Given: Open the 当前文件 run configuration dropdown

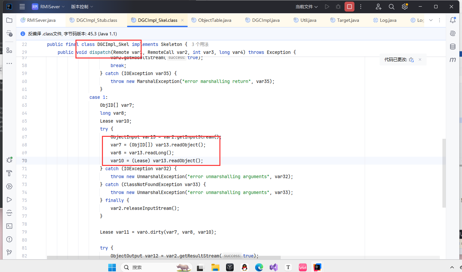Looking at the screenshot, I should click(x=306, y=7).
